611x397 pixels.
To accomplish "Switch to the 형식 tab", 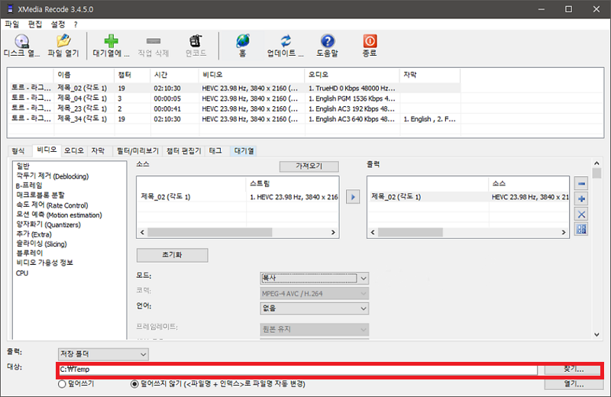I will pos(18,150).
